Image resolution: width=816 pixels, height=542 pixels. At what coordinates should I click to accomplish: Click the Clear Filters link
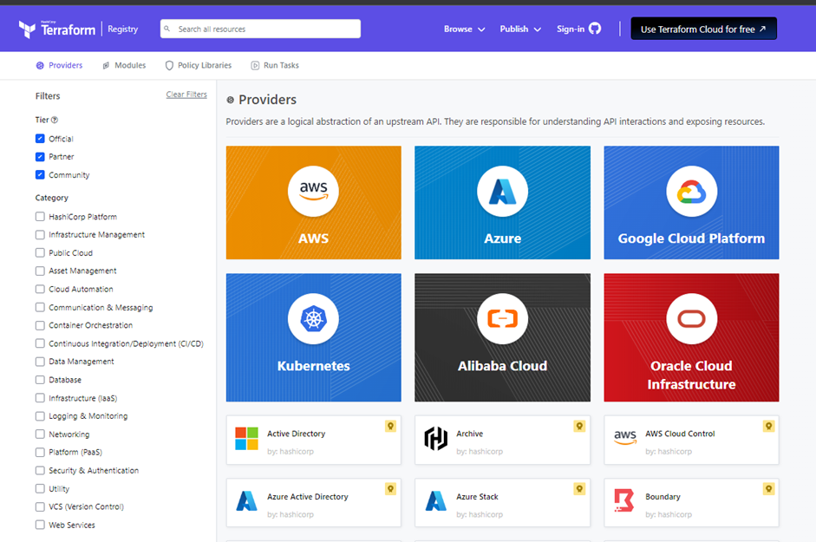tap(186, 95)
